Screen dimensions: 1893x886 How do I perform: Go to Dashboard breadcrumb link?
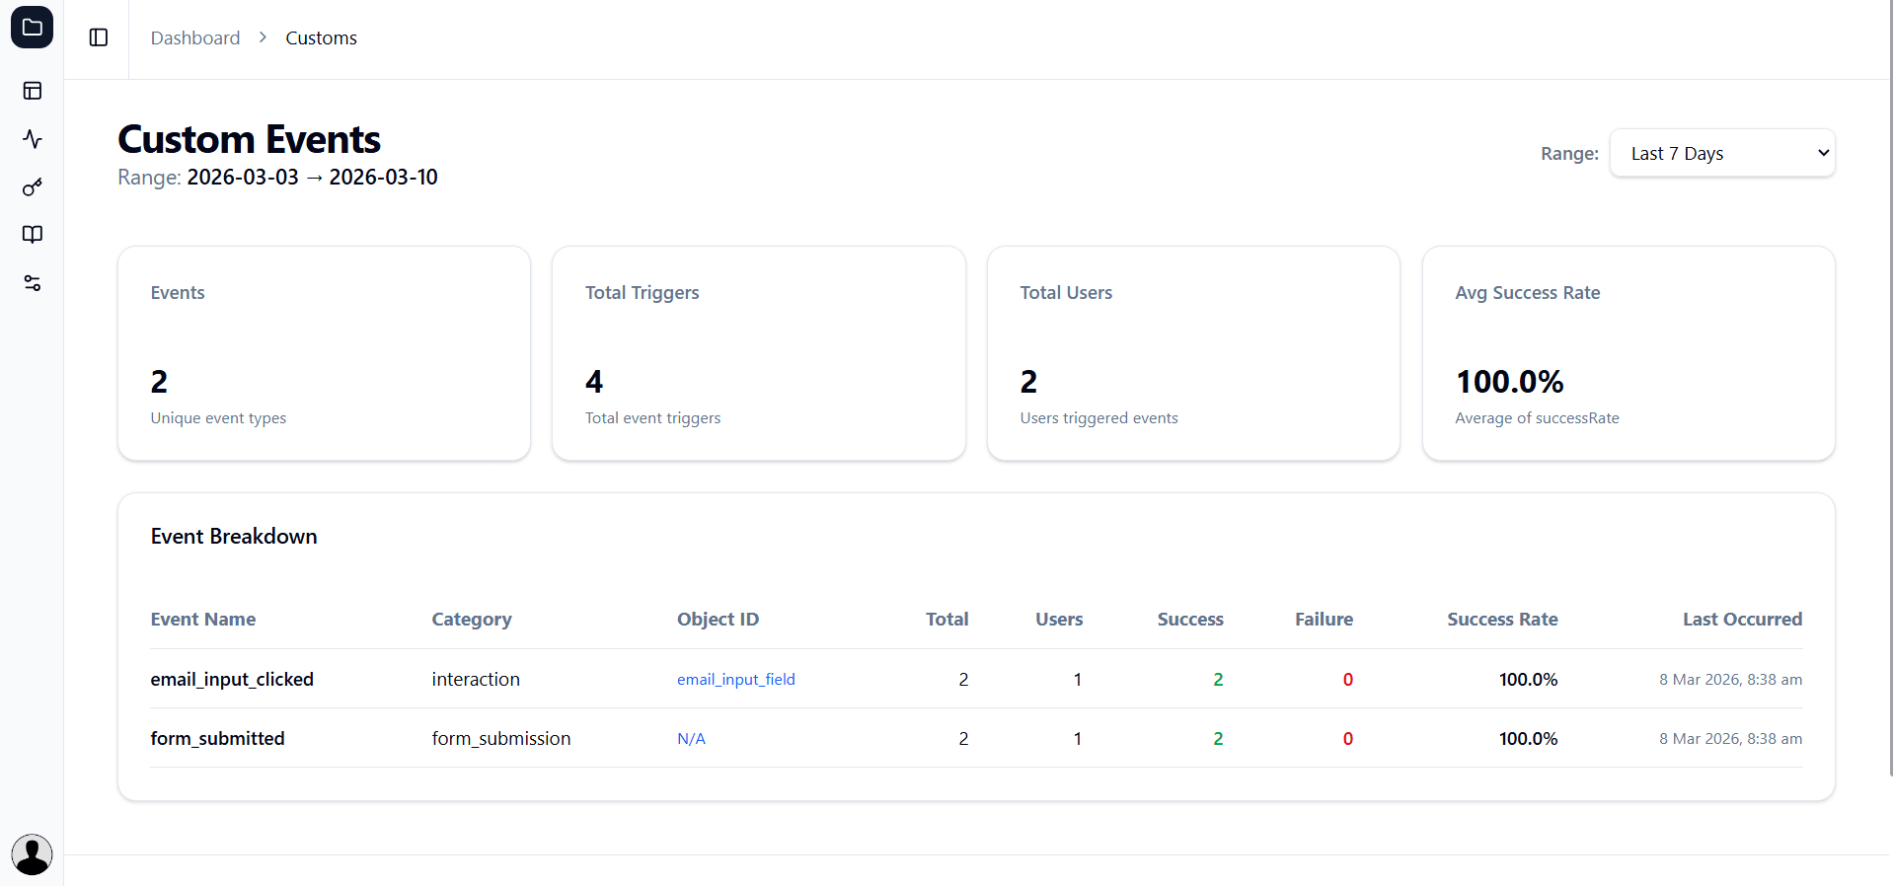195,37
